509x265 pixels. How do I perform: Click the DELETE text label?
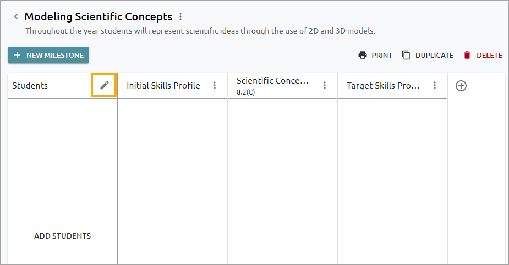click(x=490, y=55)
